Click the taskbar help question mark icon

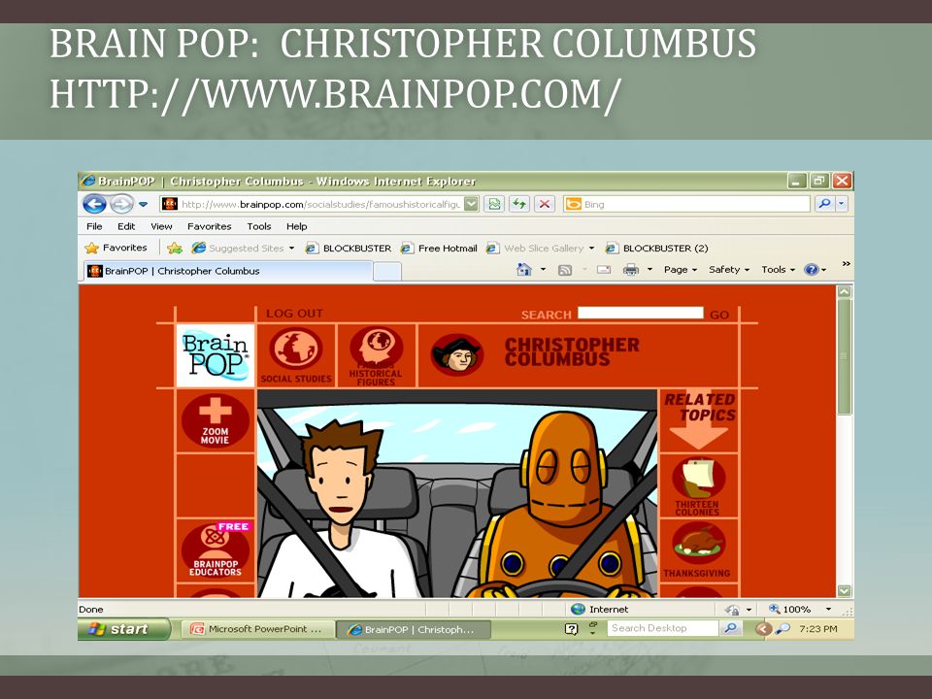tap(571, 629)
